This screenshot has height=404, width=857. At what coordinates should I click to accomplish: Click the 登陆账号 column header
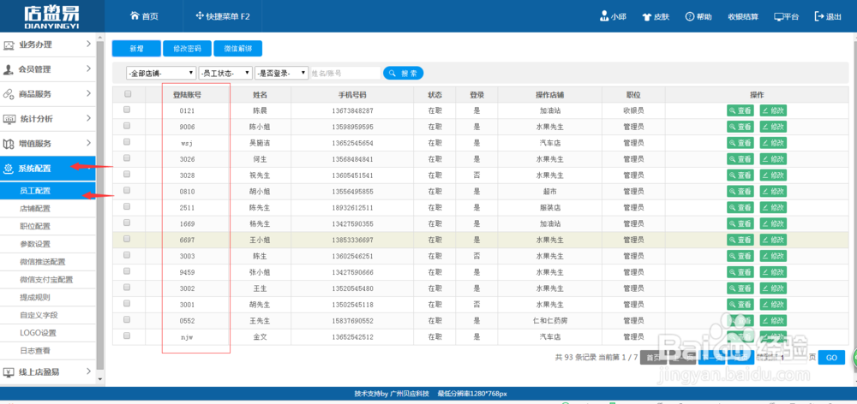187,94
